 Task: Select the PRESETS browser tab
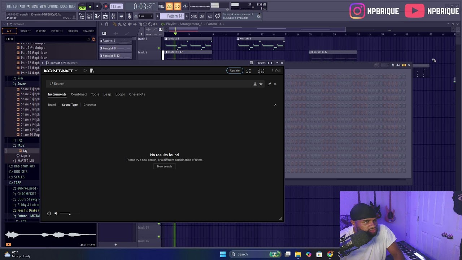point(57,31)
